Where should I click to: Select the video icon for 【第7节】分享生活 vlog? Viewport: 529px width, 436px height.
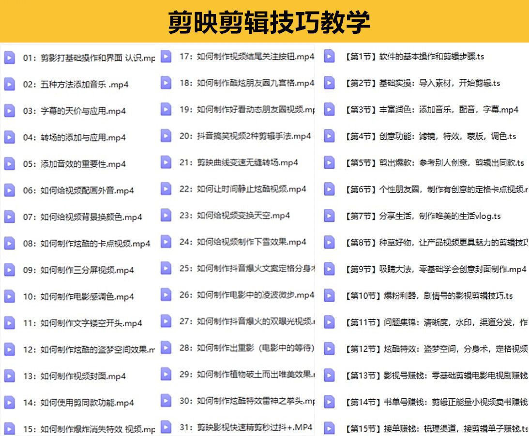(329, 216)
